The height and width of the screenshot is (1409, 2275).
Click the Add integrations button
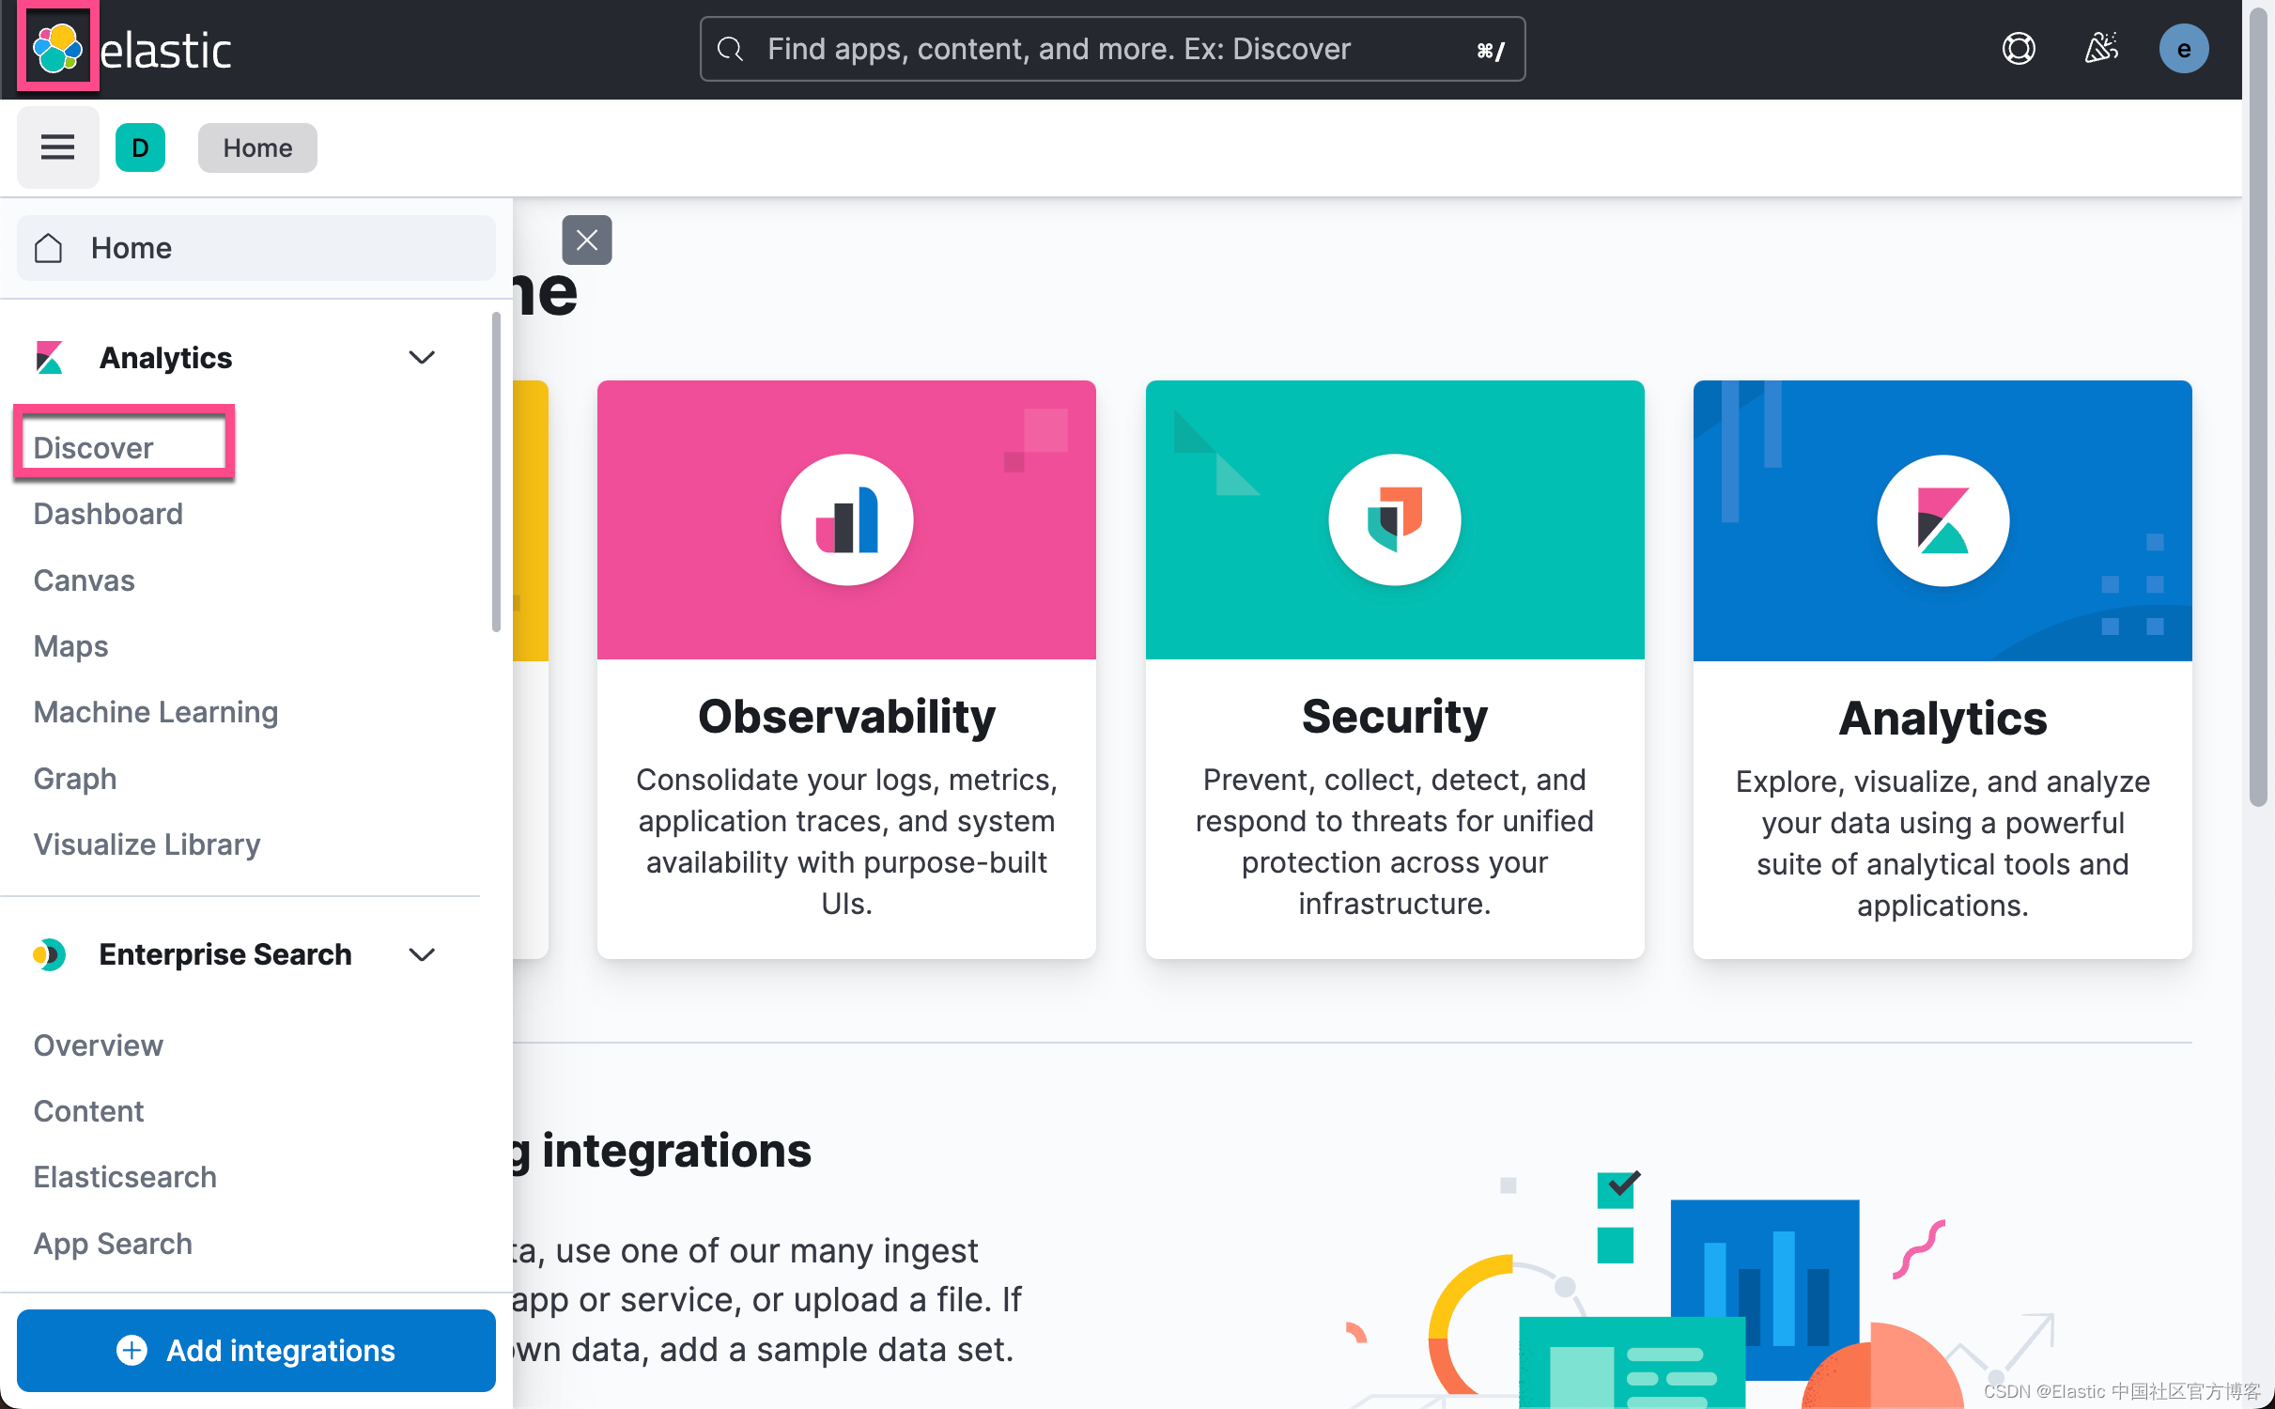coord(255,1350)
